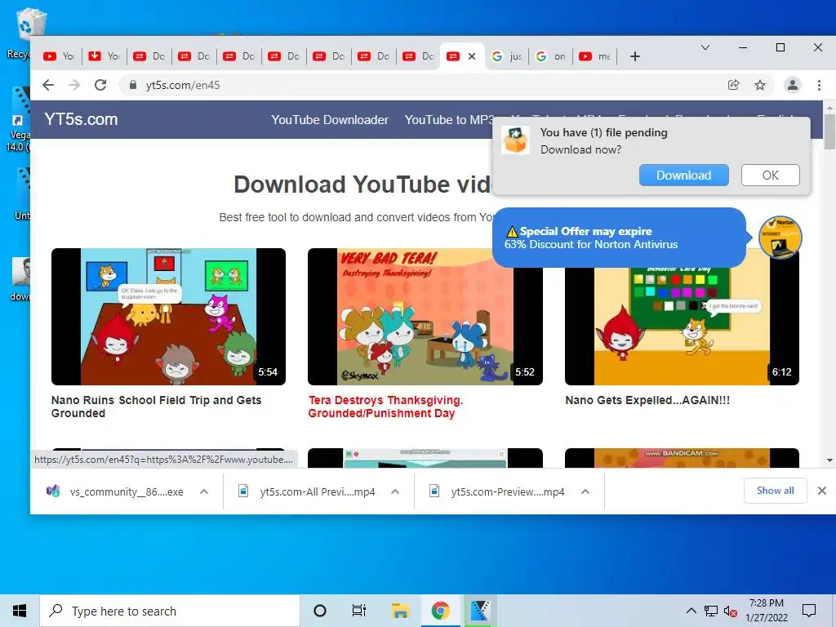Click the page vertical scrollbar thumb
836x627 pixels.
[829, 132]
